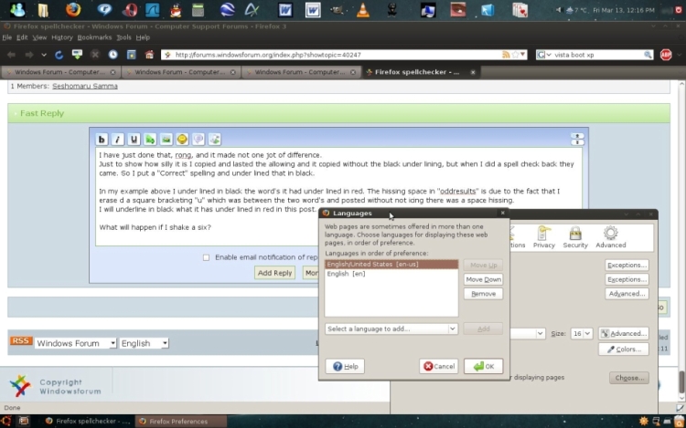Open the search engine chooser dropdown
The height and width of the screenshot is (428, 686).
(x=544, y=55)
